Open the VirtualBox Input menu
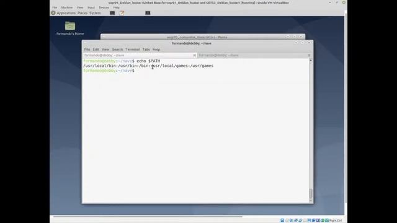The width and height of the screenshot is (397, 223). point(91,7)
